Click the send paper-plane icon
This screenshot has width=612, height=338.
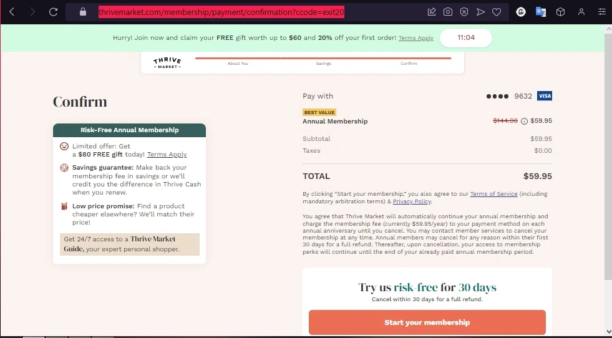click(x=480, y=12)
